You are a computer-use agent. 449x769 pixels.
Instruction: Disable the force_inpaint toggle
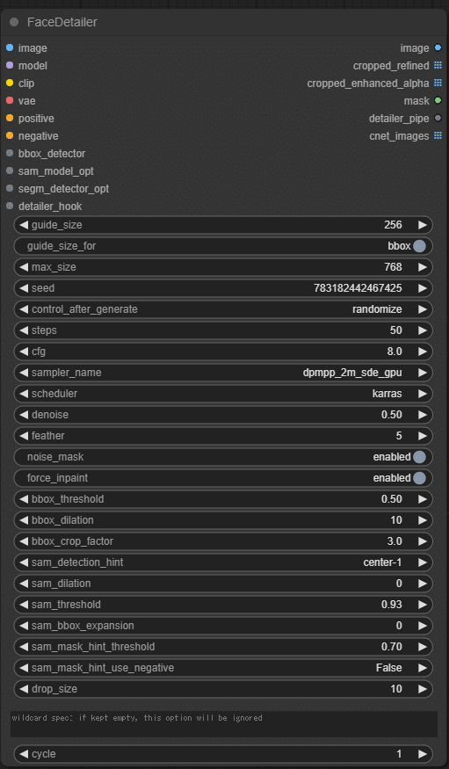419,478
